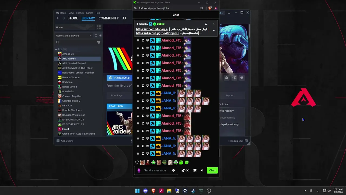Add ARC Raiders to favorites heart icon

(242, 78)
